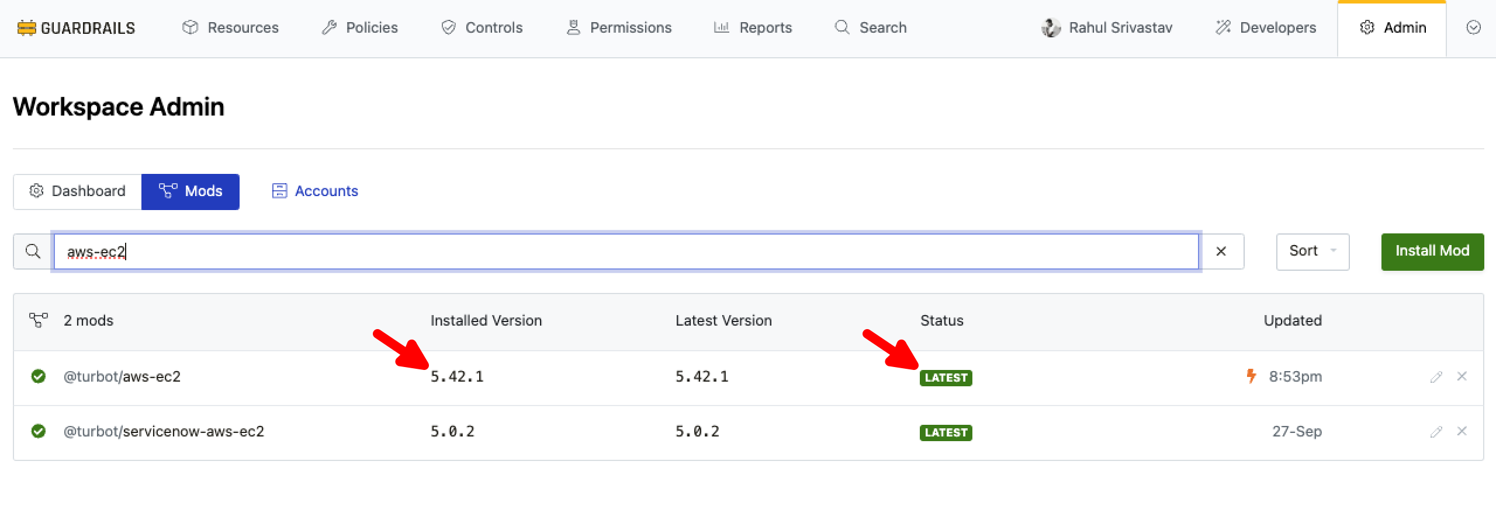Open the Controls section
This screenshot has width=1496, height=510.
(x=482, y=28)
